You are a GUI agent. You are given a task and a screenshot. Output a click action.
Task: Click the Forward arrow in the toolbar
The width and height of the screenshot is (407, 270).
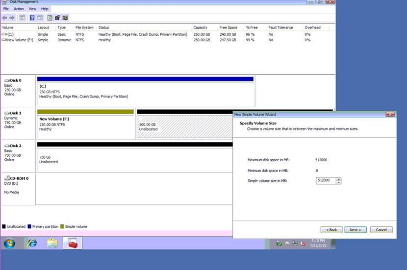[x=12, y=18]
